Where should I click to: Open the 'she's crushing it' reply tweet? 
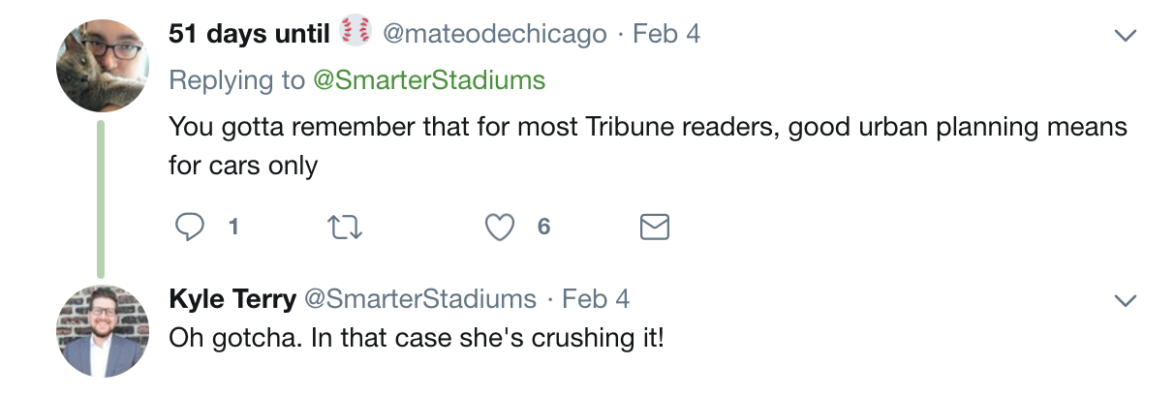(x=417, y=339)
